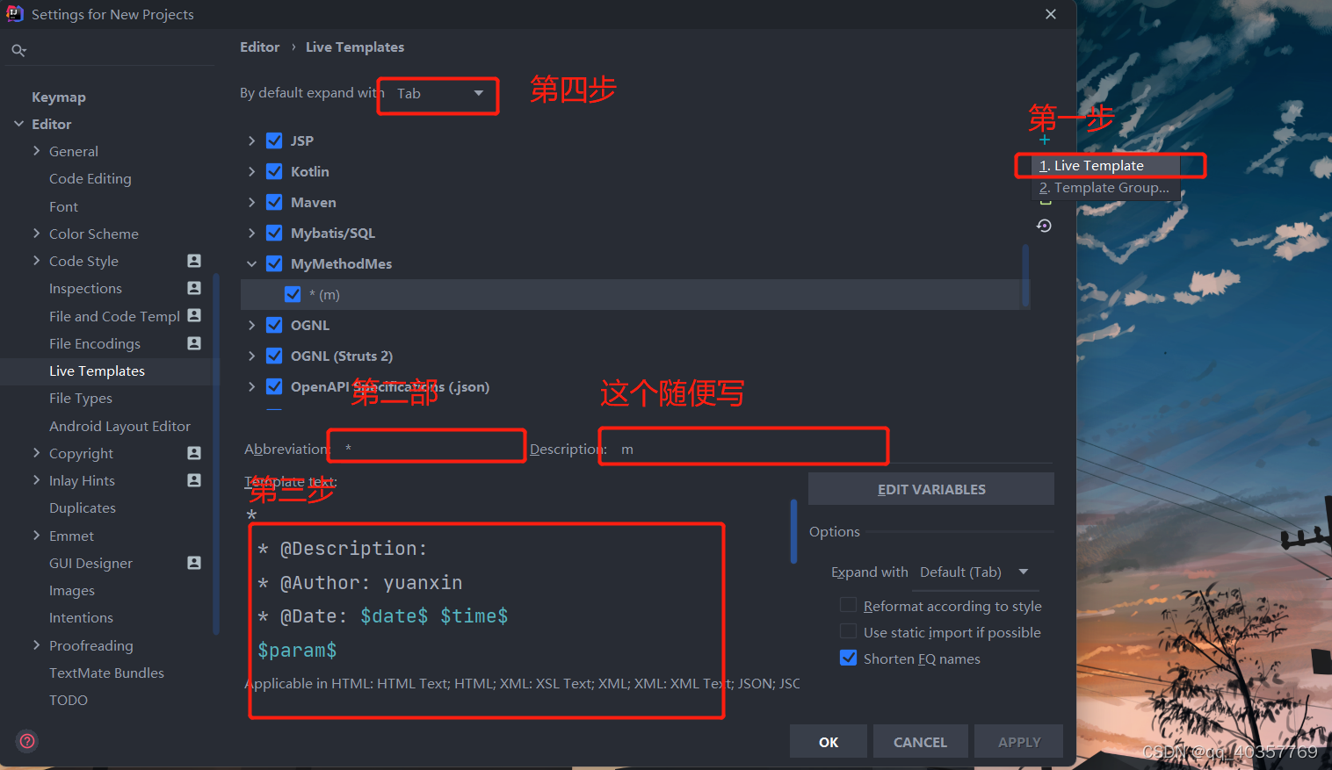The height and width of the screenshot is (770, 1332).
Task: Expand the Emmet settings node
Action: tap(36, 536)
